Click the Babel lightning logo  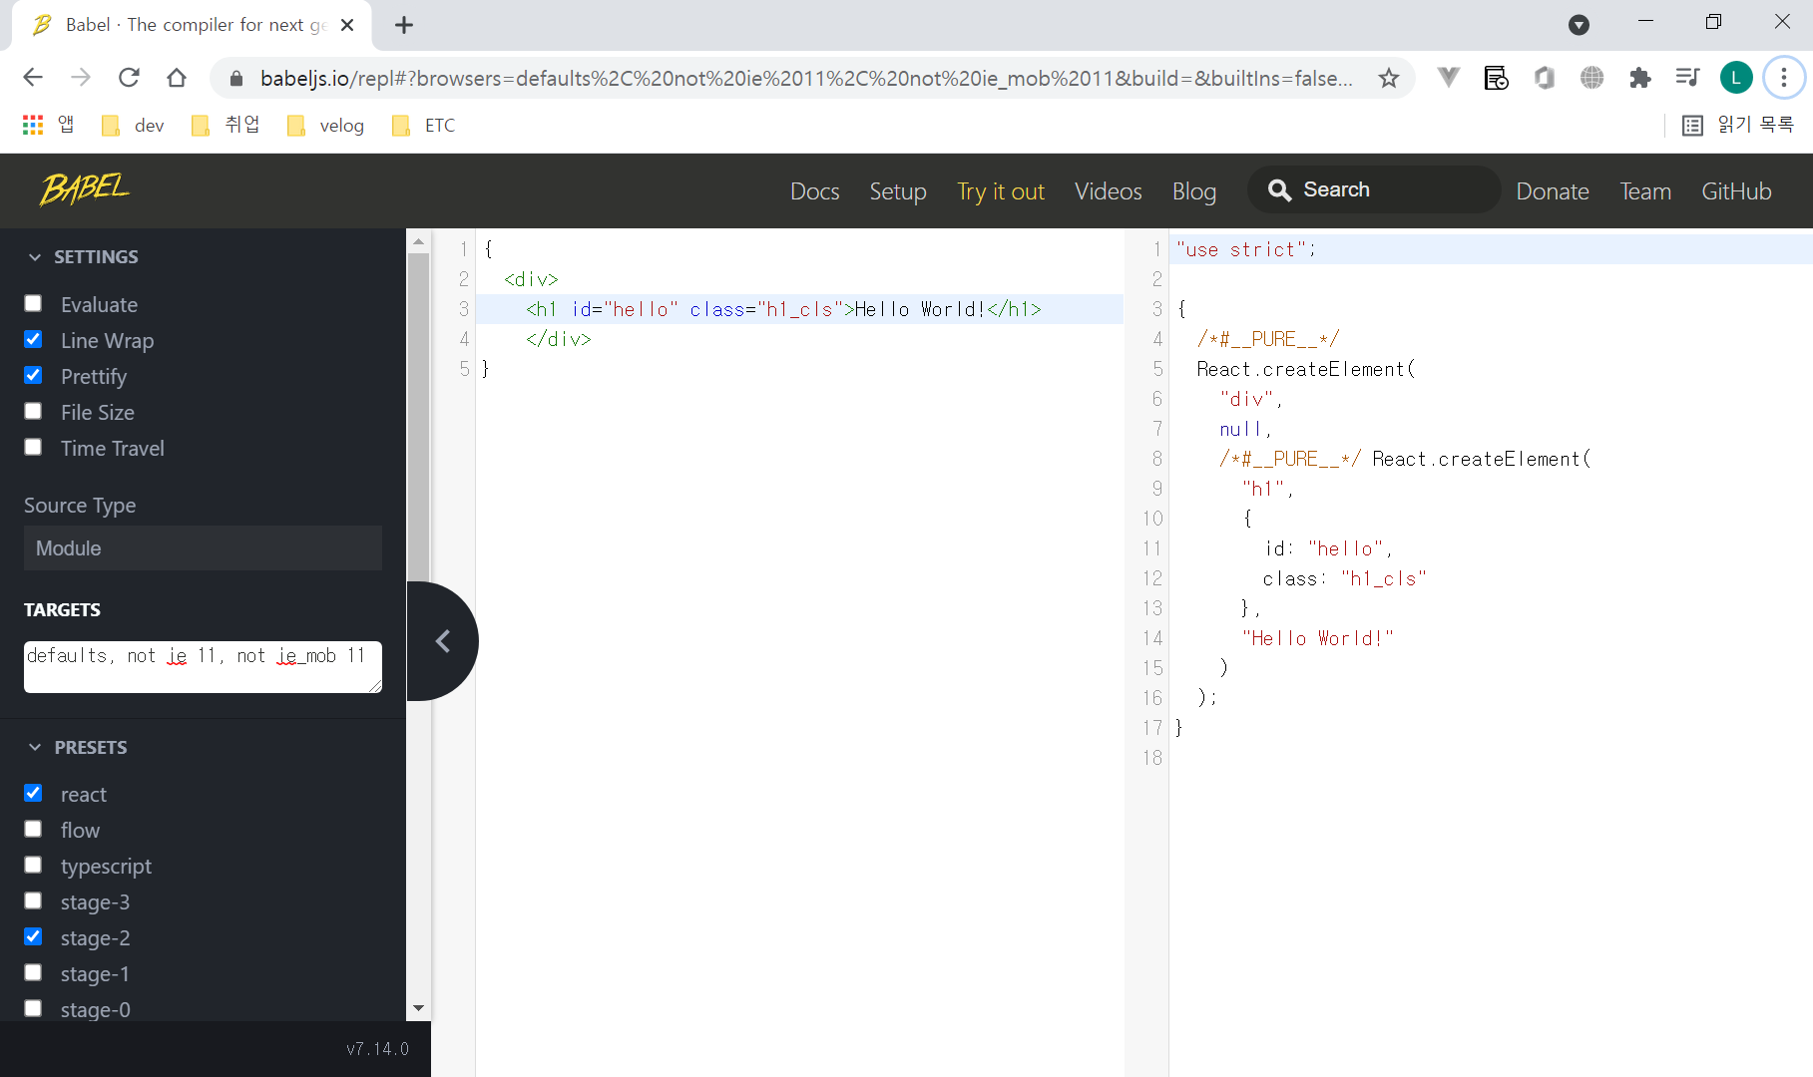tap(85, 189)
